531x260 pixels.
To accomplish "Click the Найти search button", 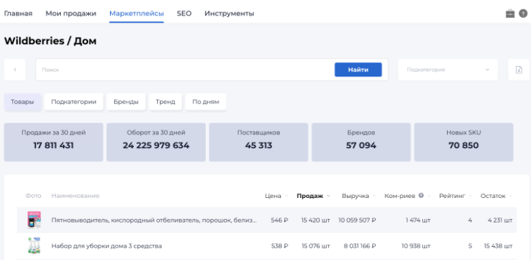I will pyautogui.click(x=358, y=70).
